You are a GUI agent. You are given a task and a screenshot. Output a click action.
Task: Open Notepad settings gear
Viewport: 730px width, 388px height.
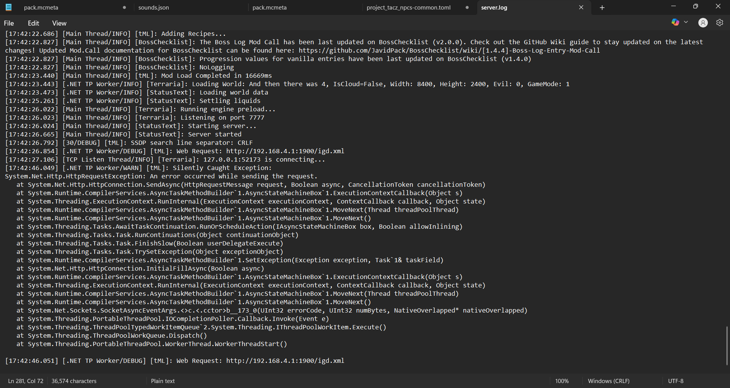pos(720,23)
